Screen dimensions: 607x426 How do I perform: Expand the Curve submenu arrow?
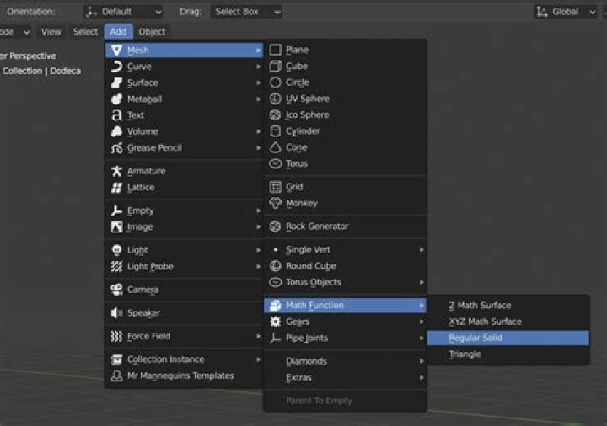click(x=258, y=67)
